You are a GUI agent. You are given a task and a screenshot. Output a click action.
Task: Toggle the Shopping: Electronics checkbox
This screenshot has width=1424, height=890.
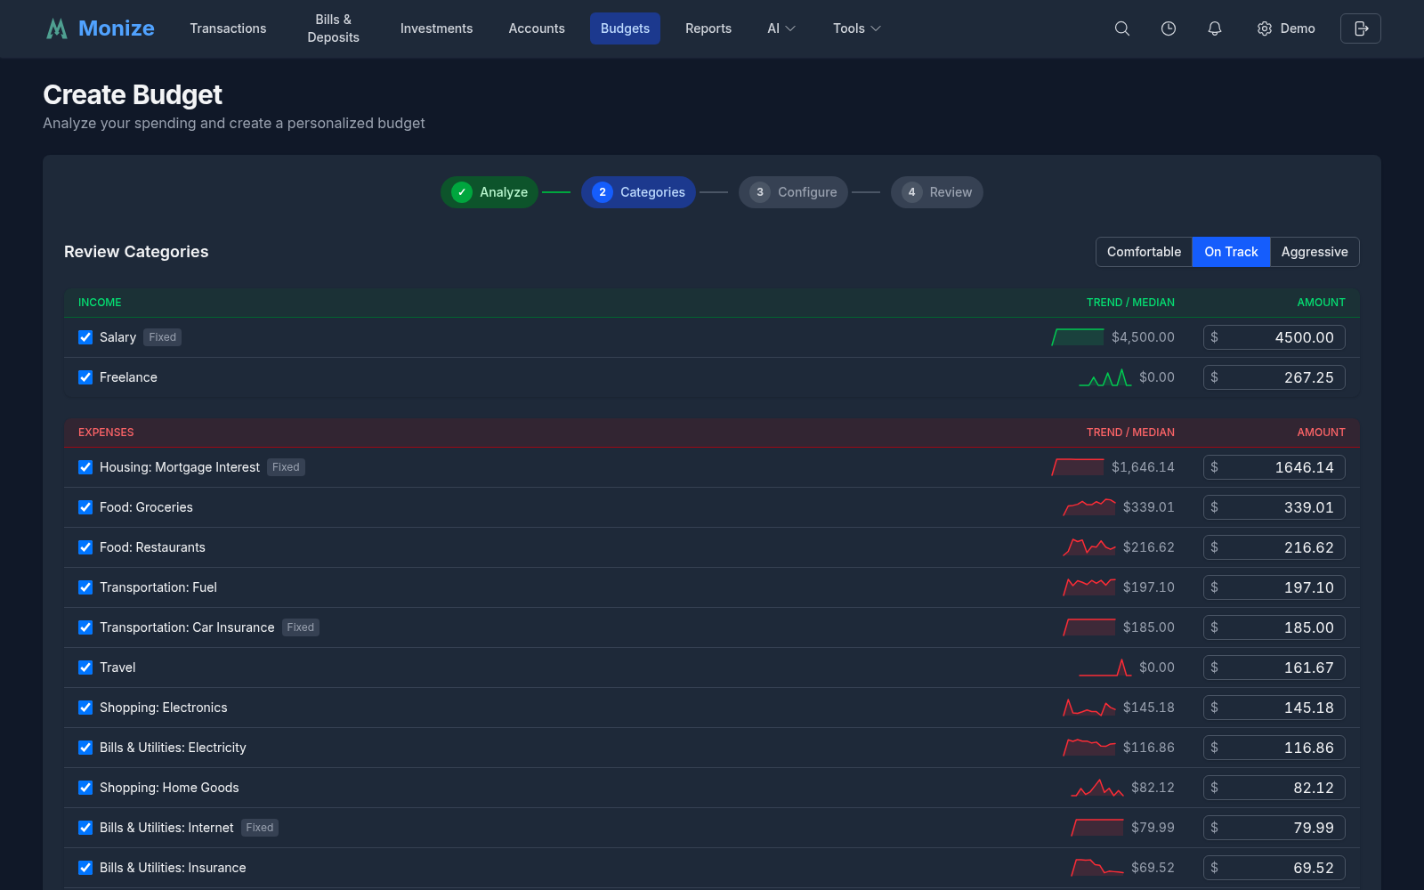(x=85, y=708)
